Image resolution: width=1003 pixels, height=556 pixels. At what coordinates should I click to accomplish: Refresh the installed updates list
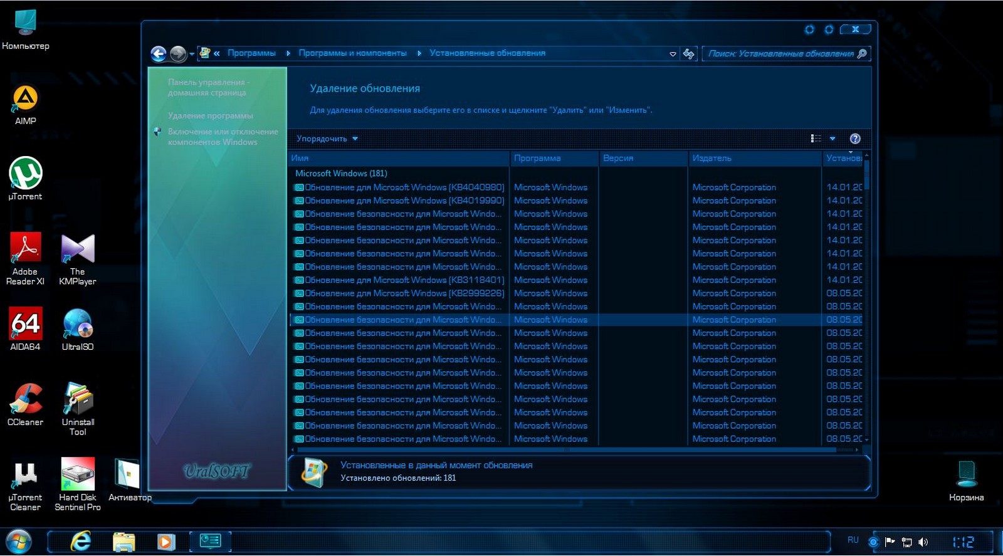coord(689,54)
